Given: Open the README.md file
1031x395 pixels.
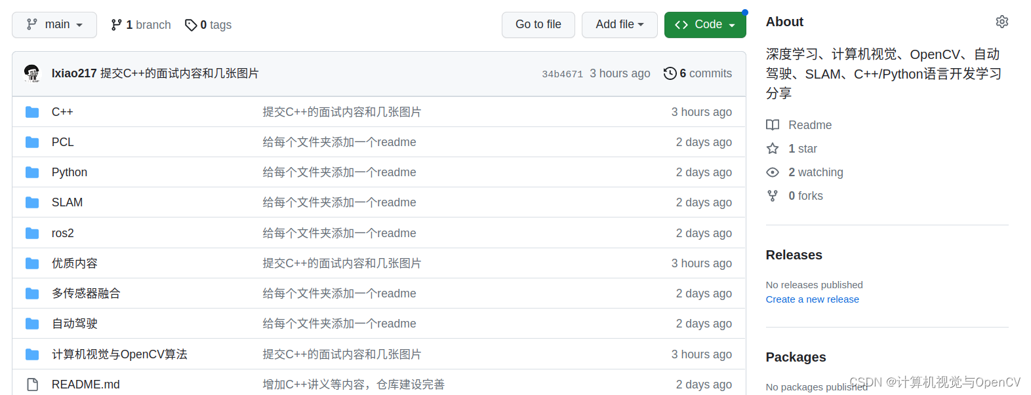Looking at the screenshot, I should tap(86, 385).
